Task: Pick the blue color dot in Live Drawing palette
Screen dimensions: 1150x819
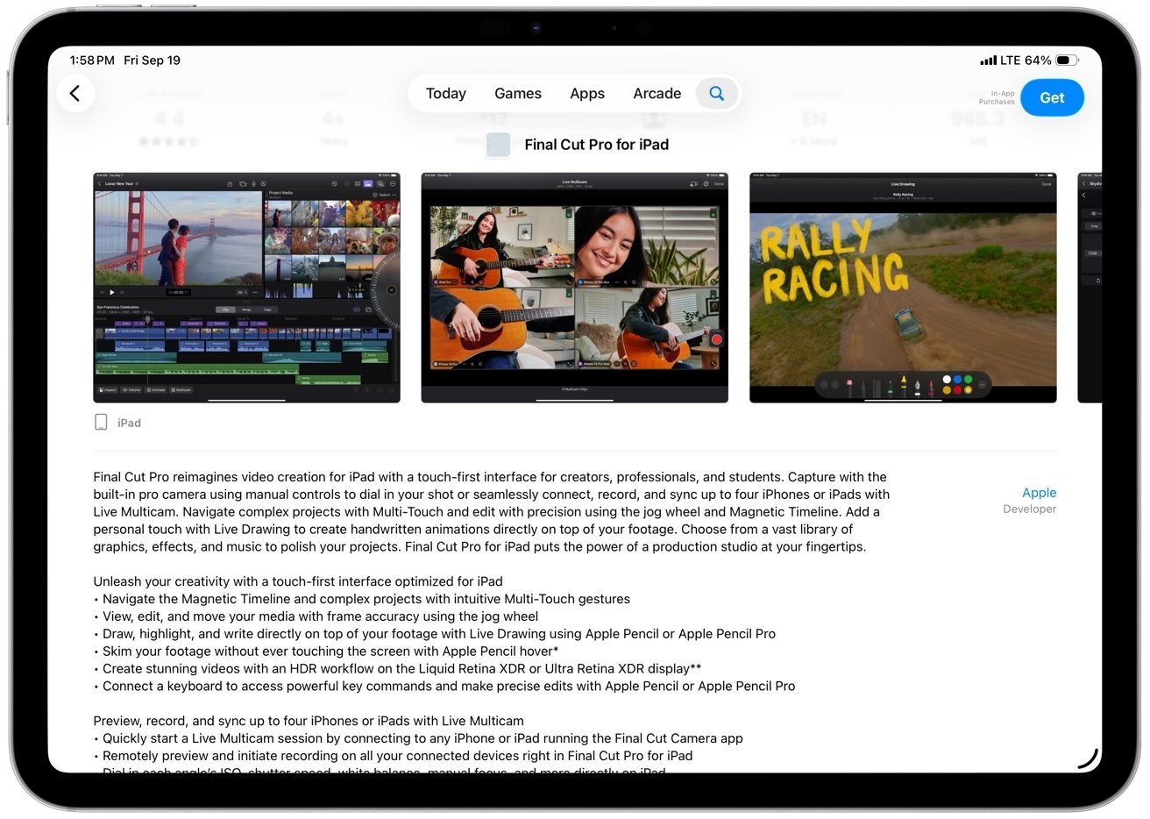Action: click(957, 380)
